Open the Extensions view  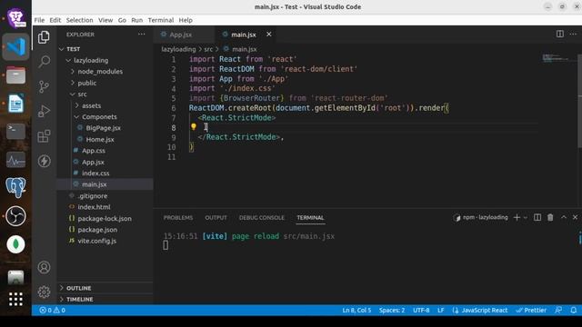point(44,136)
